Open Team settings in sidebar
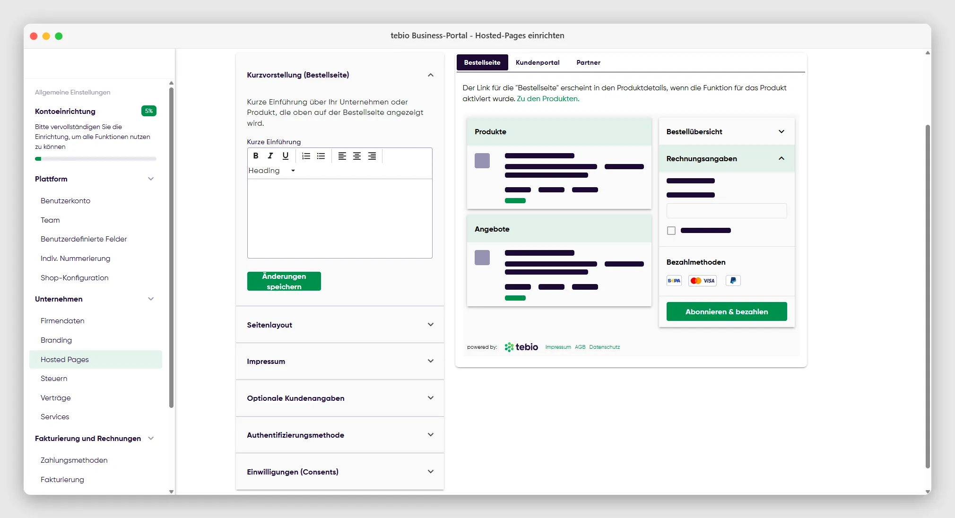This screenshot has height=518, width=955. (50, 220)
